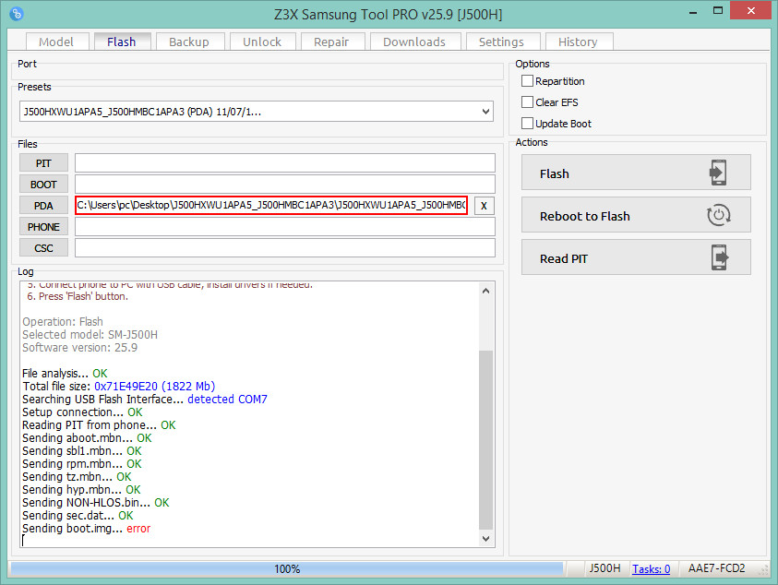Screen dimensions: 778x585
Task: Click 'Total file size' log line
Action: [x=118, y=386]
